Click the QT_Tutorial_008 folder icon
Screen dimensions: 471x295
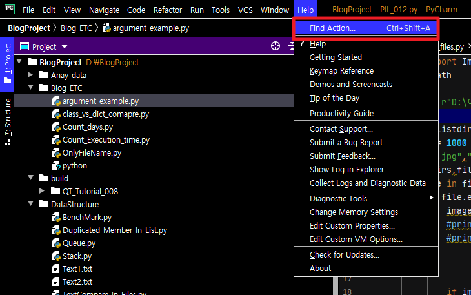coord(55,191)
